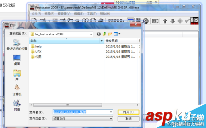Screen dimensions: 206x128
Task: Click the checkmark apply icon
Action: (188, 21)
